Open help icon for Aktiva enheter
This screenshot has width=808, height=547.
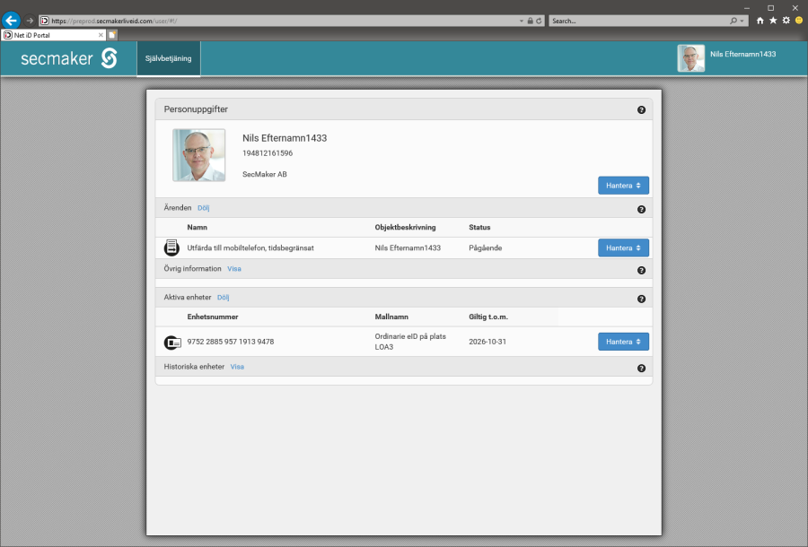click(641, 299)
